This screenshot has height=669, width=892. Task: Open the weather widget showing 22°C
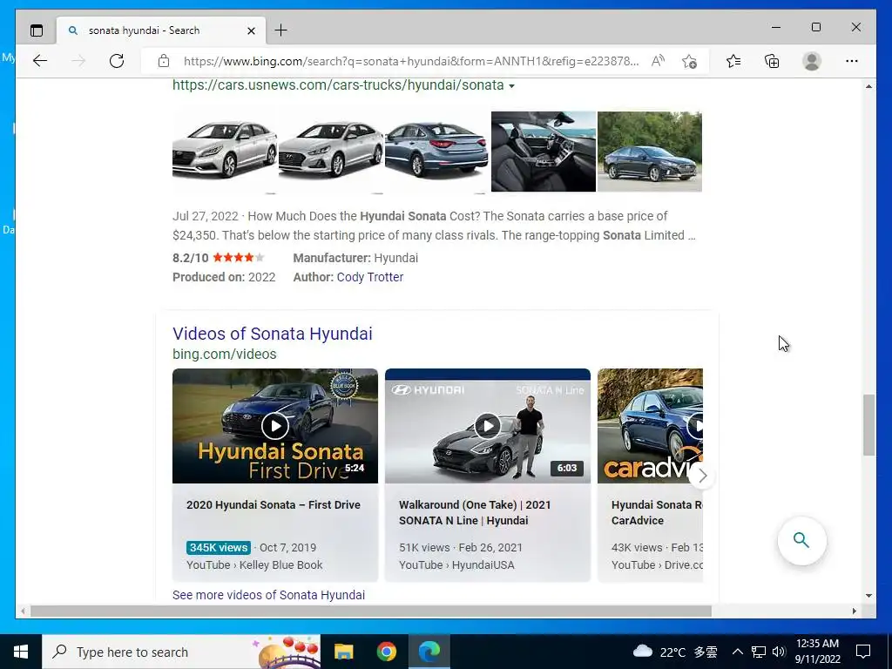[675, 652]
